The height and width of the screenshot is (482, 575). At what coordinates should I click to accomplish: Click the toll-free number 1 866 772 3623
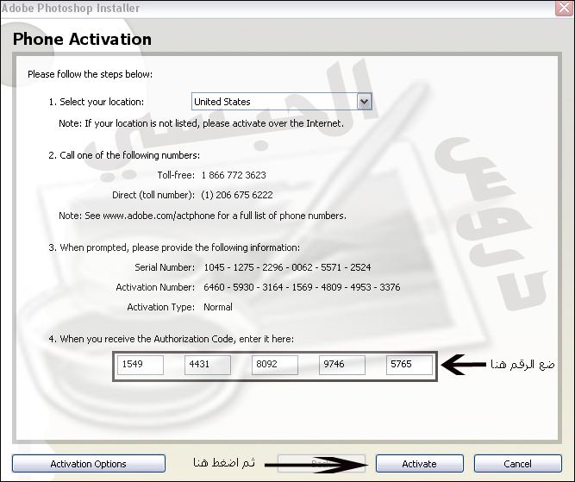pyautogui.click(x=234, y=175)
